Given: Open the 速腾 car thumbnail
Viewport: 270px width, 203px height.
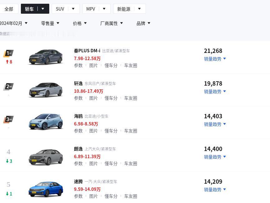Looking at the screenshot, I should pos(46,189).
